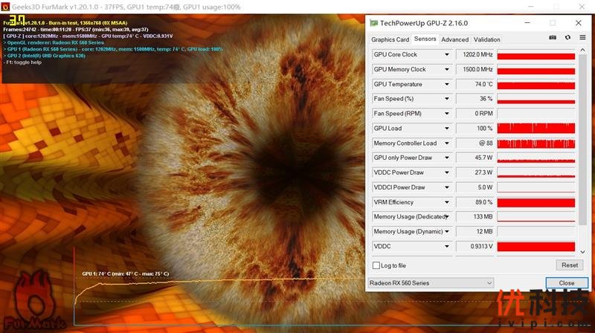Click the GPU-Z screenshot camera icon

pyautogui.click(x=553, y=38)
